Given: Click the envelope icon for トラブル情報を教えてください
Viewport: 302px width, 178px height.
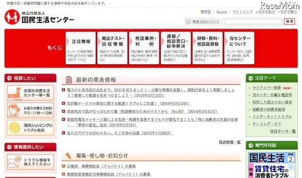Looking at the screenshot, I should click(x=14, y=162).
